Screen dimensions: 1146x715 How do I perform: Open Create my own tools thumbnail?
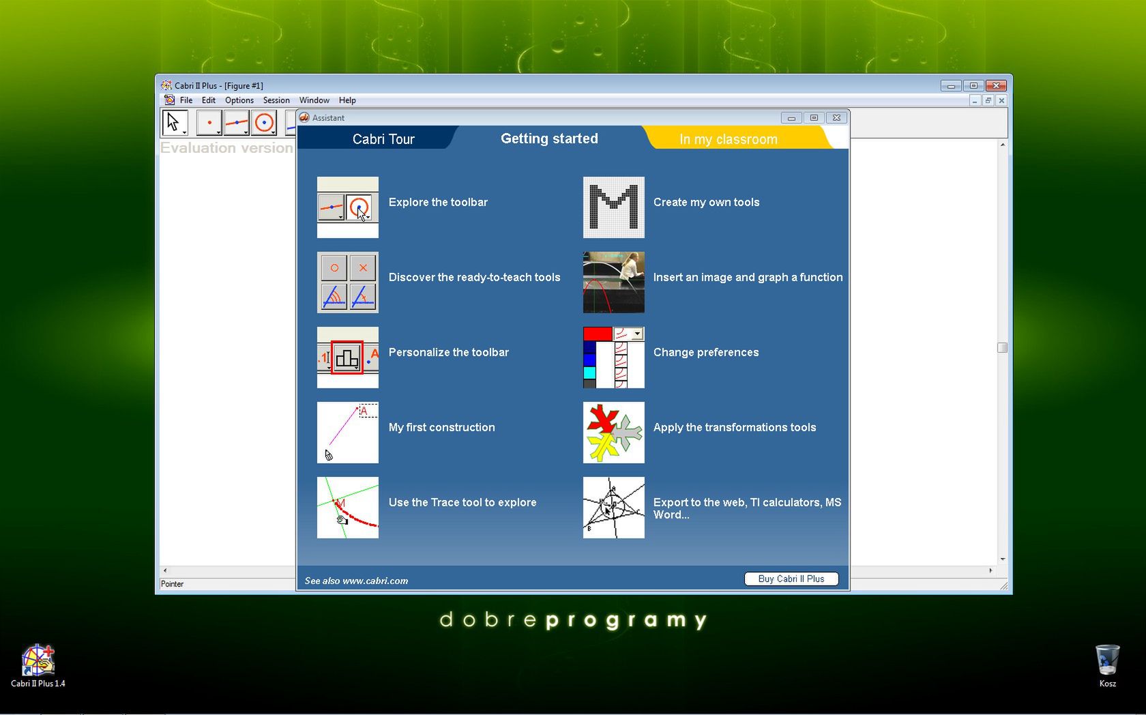coord(614,207)
